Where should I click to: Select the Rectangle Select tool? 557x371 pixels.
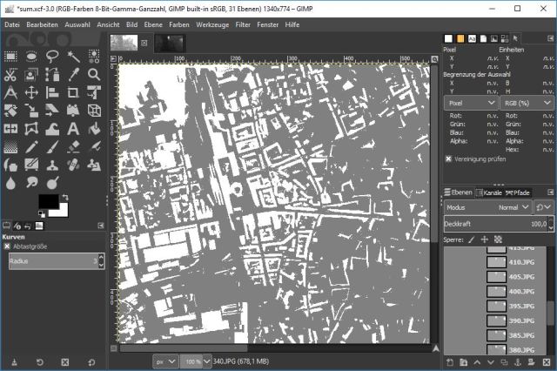point(10,57)
